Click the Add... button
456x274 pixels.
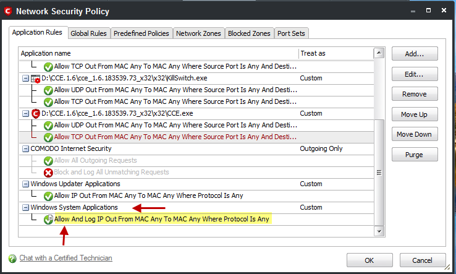pyautogui.click(x=415, y=54)
